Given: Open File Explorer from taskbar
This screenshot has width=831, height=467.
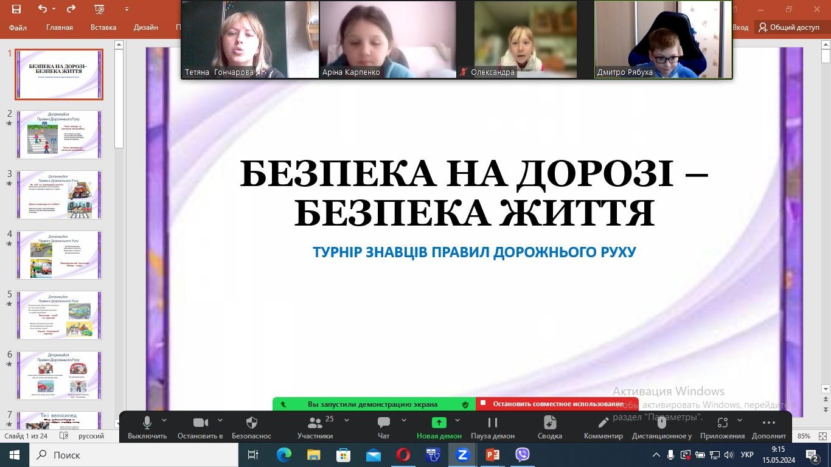Looking at the screenshot, I should (x=313, y=455).
